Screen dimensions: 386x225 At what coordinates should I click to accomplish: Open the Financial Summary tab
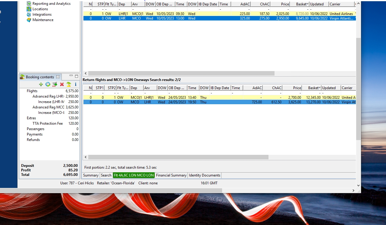coord(171,175)
